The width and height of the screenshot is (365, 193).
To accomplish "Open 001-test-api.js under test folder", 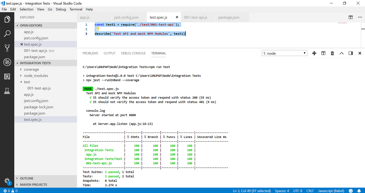I will [x=39, y=88].
